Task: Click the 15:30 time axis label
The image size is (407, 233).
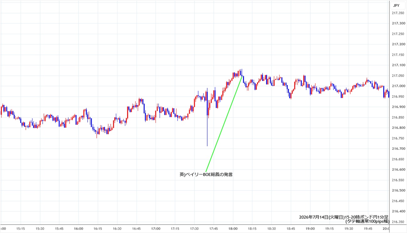Action: pyautogui.click(x=40, y=229)
